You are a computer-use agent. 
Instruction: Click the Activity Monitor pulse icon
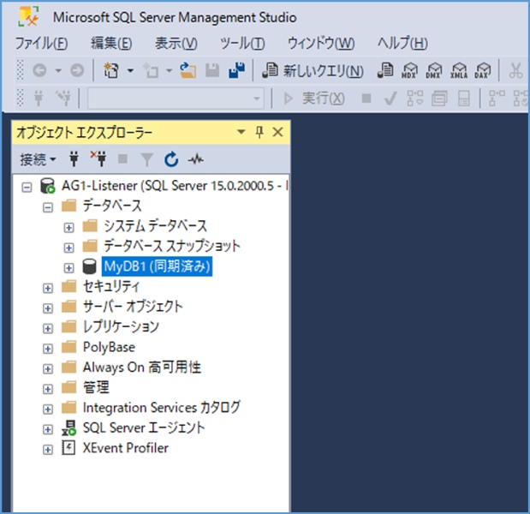coord(196,159)
